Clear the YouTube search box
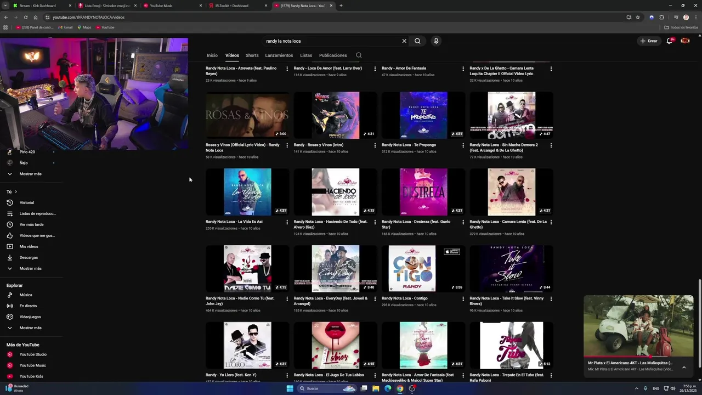Viewport: 702px width, 395px height. pos(404,41)
